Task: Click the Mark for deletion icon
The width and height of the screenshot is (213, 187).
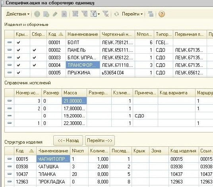Action: coord(64,14)
